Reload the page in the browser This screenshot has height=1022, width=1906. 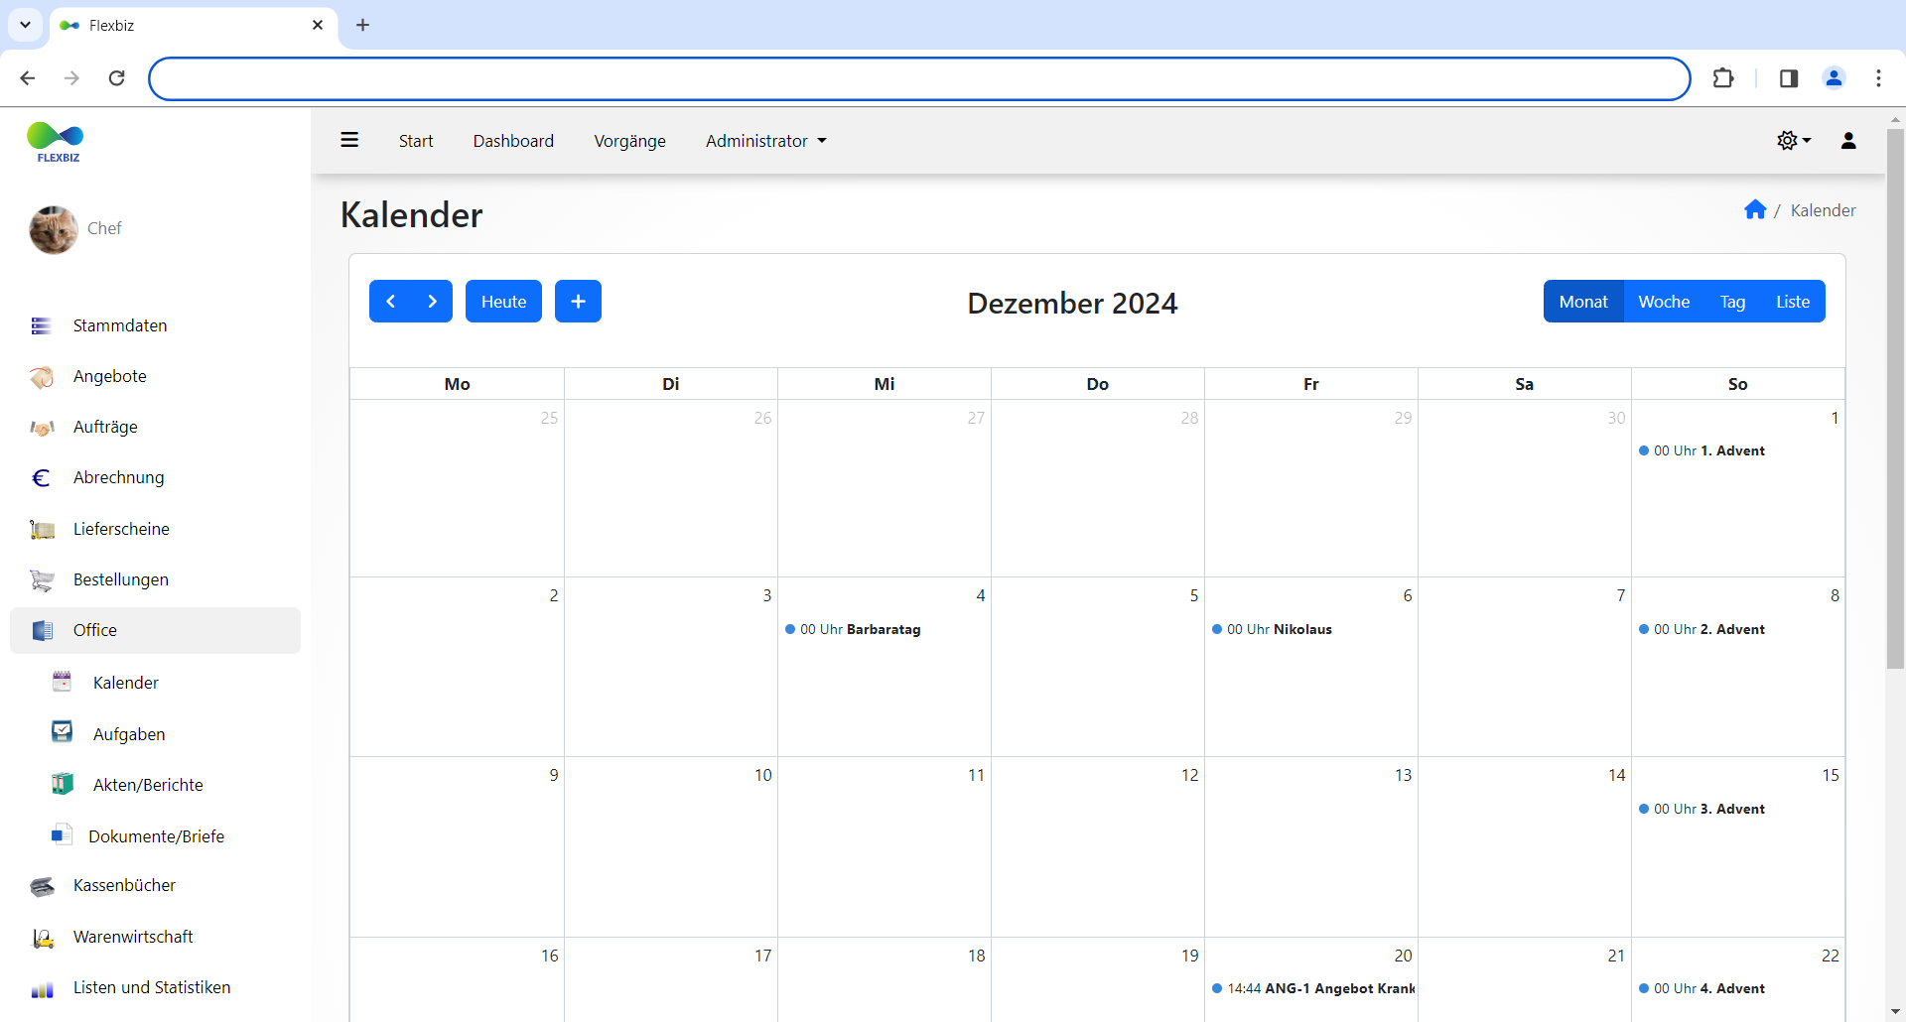tap(117, 78)
